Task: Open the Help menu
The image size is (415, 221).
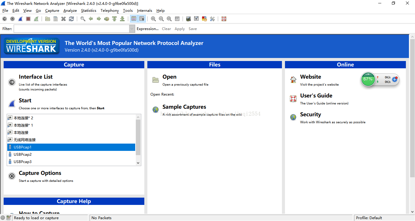Action: coord(160,10)
